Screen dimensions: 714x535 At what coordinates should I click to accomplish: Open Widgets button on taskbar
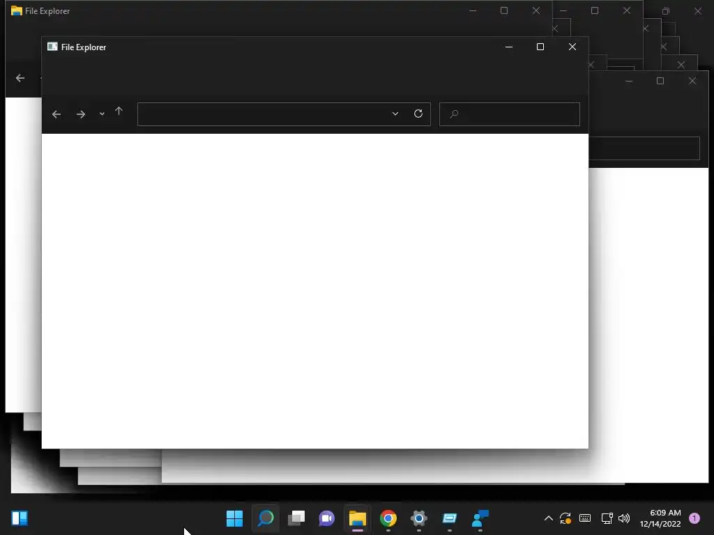20,518
